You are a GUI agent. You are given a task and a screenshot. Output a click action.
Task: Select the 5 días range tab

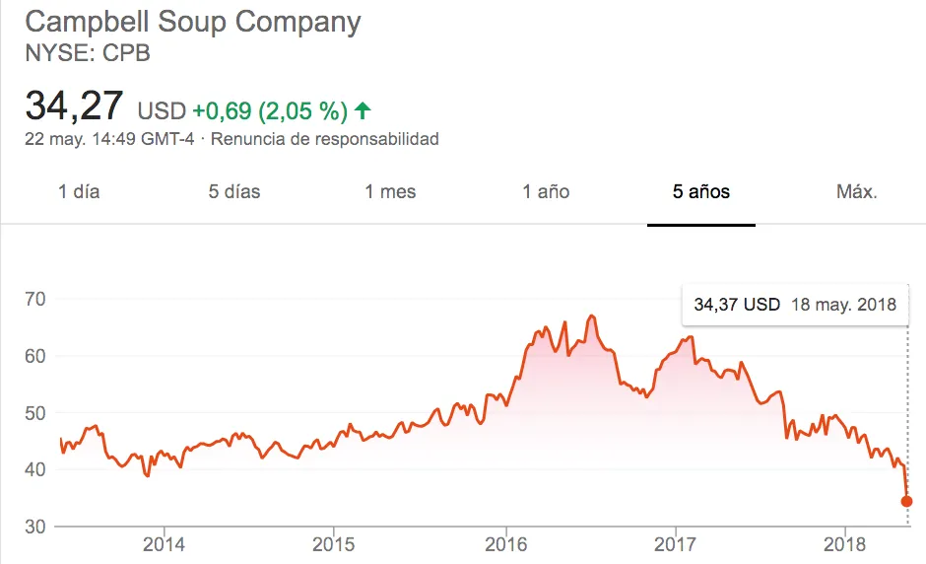pyautogui.click(x=234, y=191)
